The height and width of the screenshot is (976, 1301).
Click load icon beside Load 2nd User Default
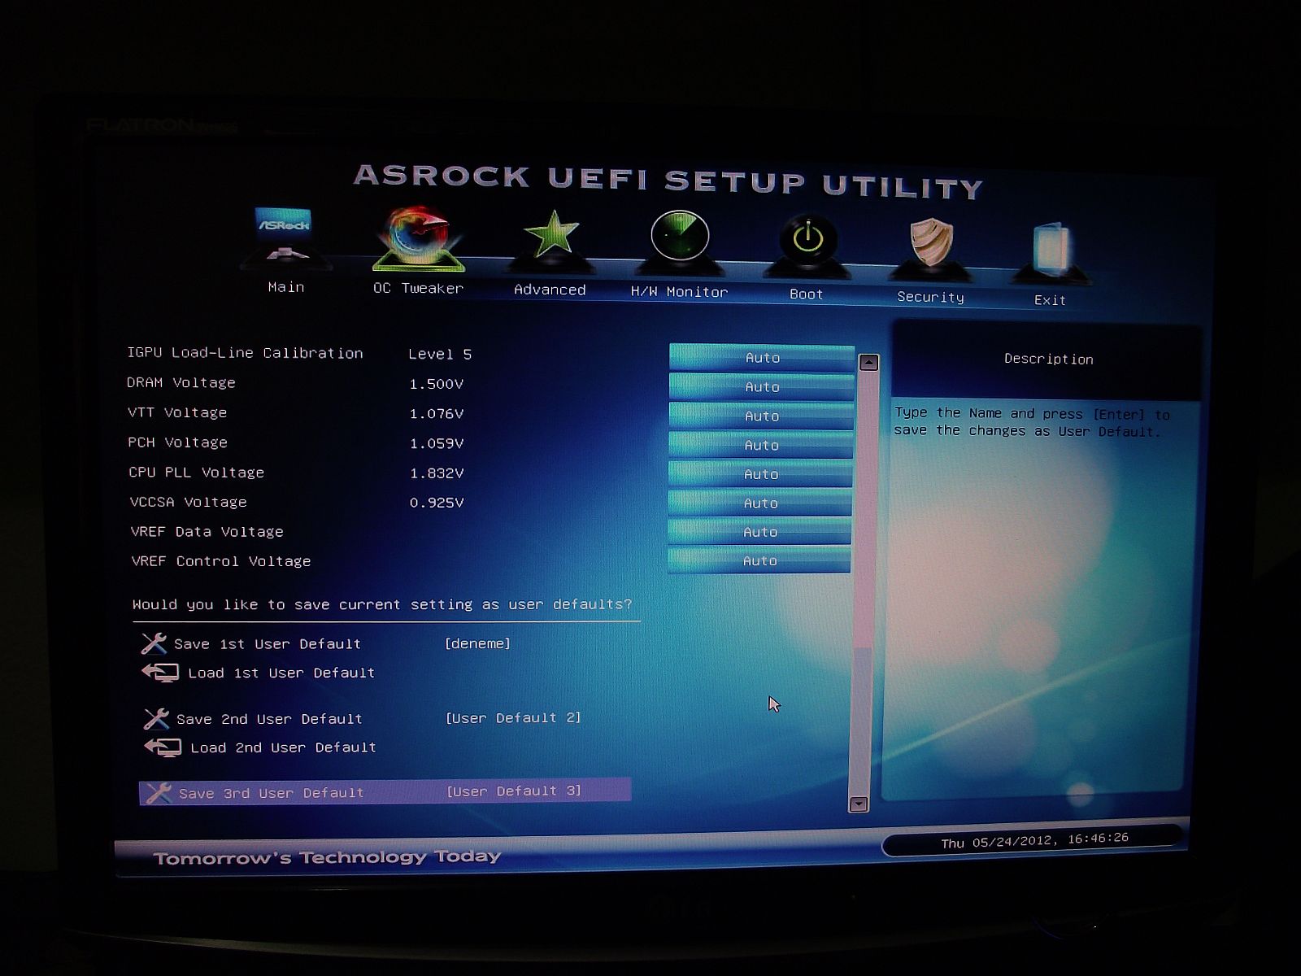[163, 747]
